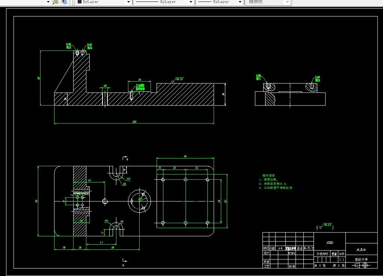Expand the Lineweight Control ByLayer dropdown
Viewport: 383px width, 276px height.
click(240, 2)
